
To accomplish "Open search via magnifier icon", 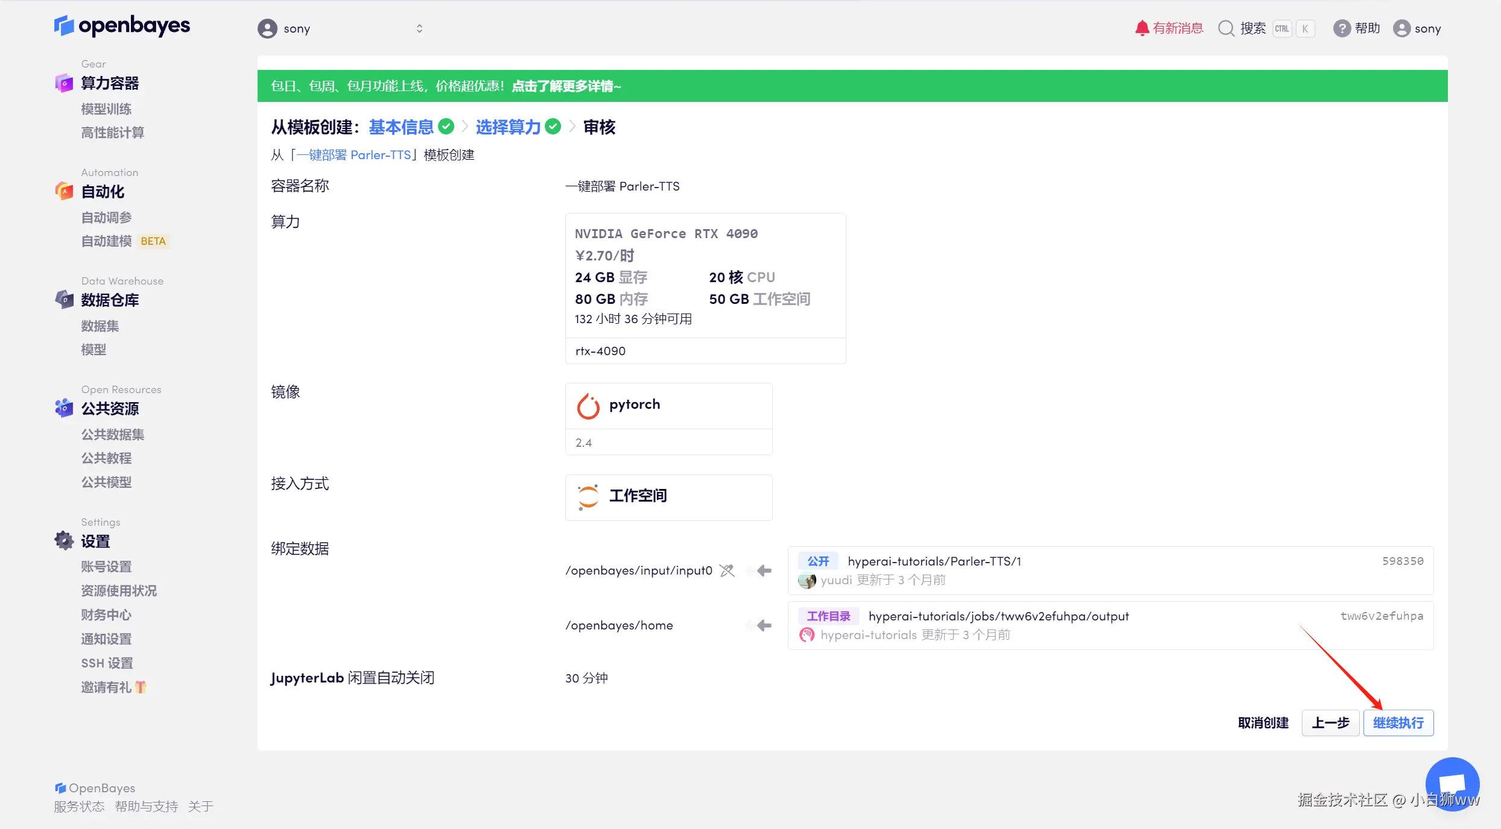I will [x=1226, y=28].
